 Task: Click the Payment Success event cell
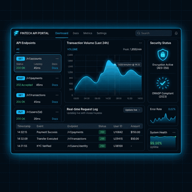click(x=47, y=132)
